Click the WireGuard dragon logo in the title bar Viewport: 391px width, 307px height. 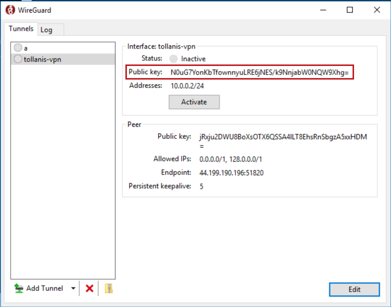point(10,9)
